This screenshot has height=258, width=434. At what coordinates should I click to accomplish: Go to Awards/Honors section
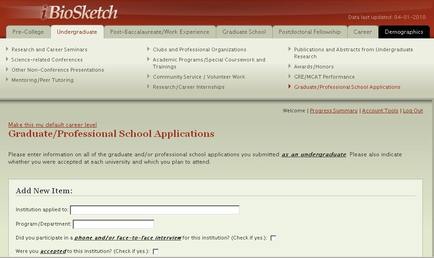tap(314, 67)
